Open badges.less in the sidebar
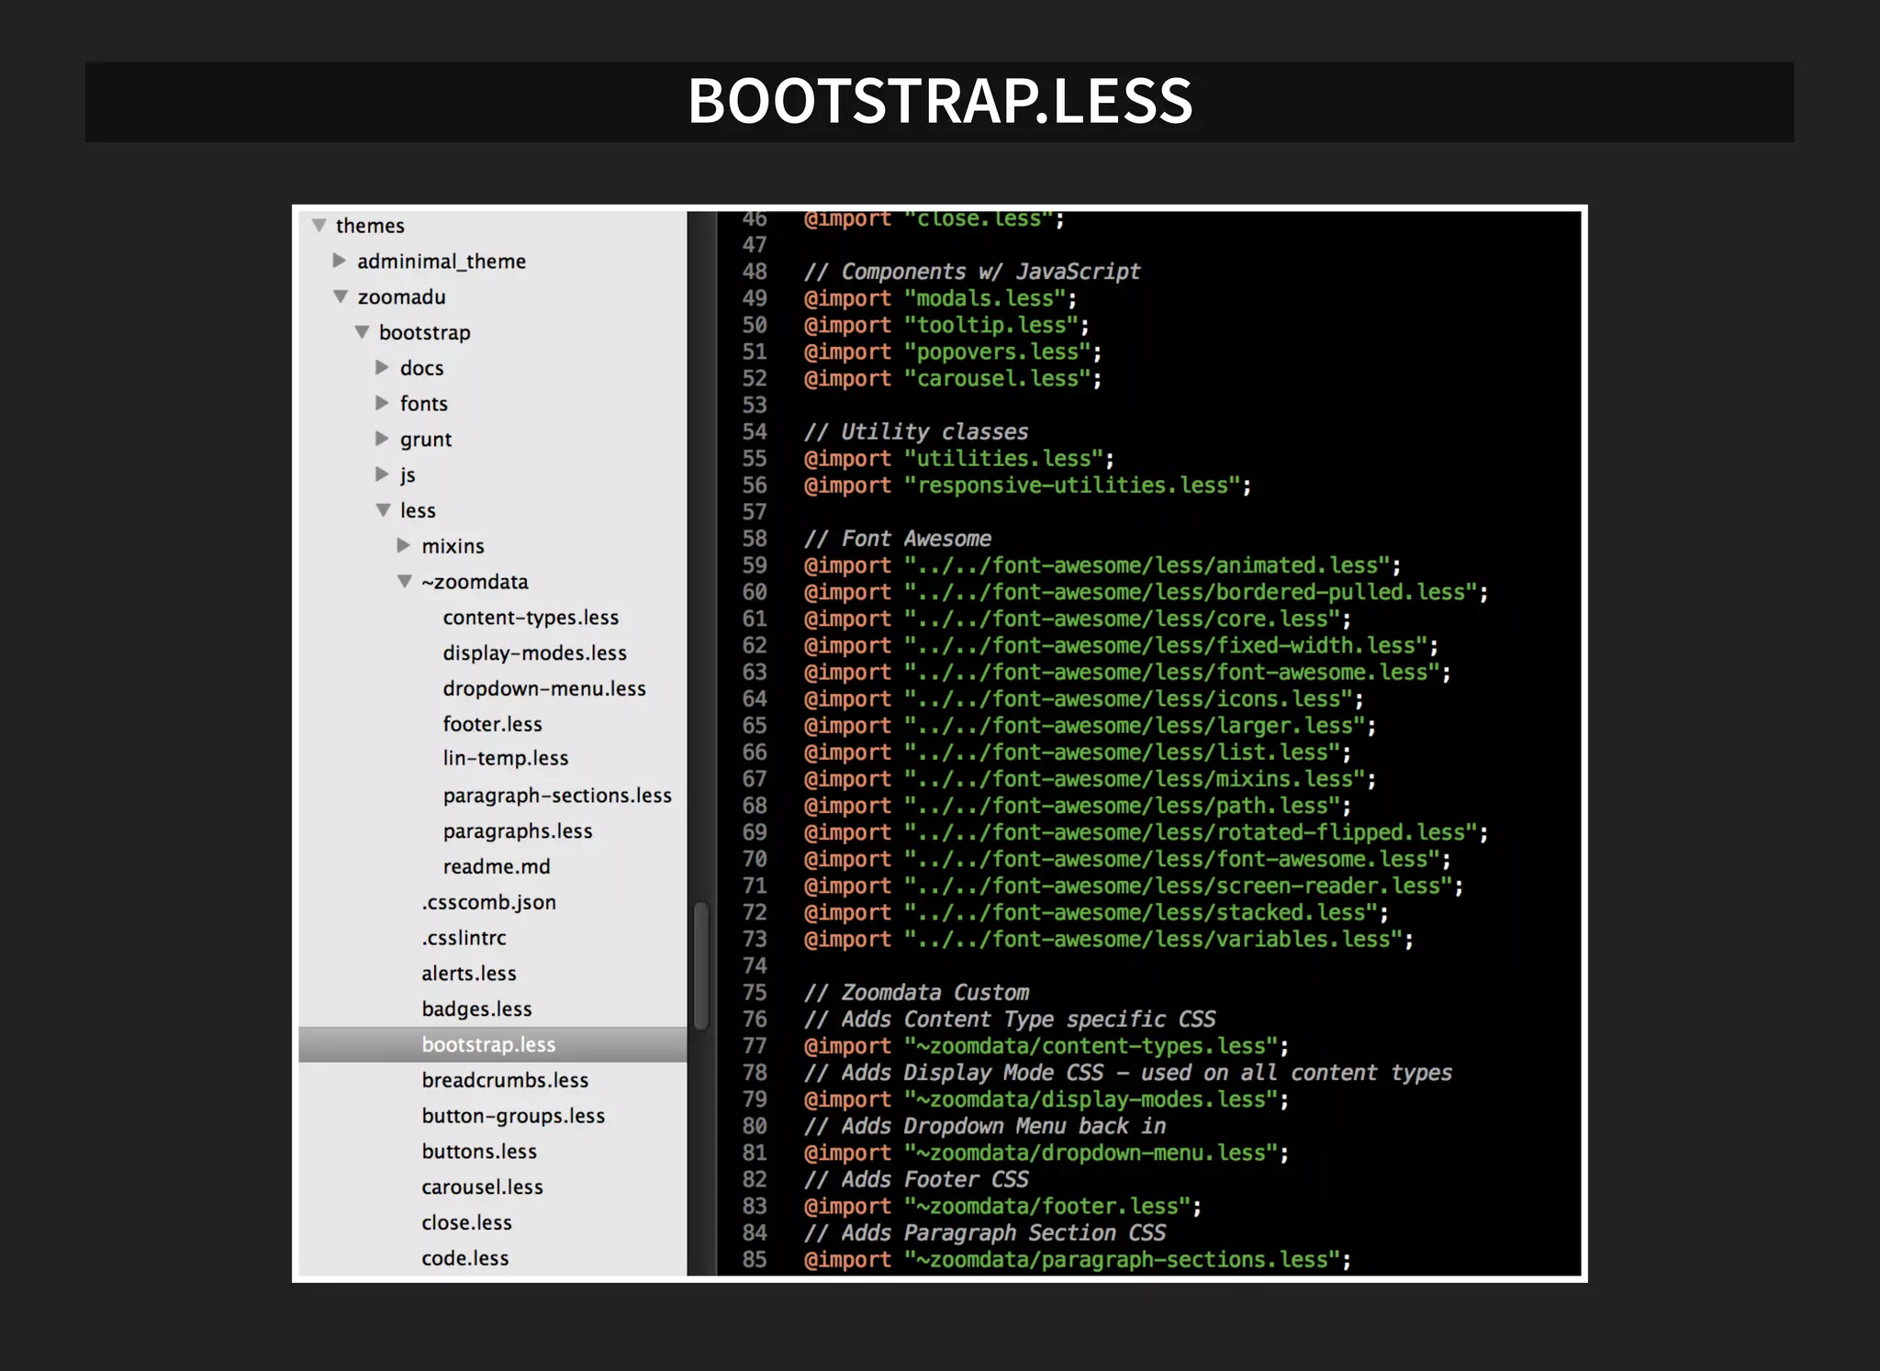 point(476,1009)
